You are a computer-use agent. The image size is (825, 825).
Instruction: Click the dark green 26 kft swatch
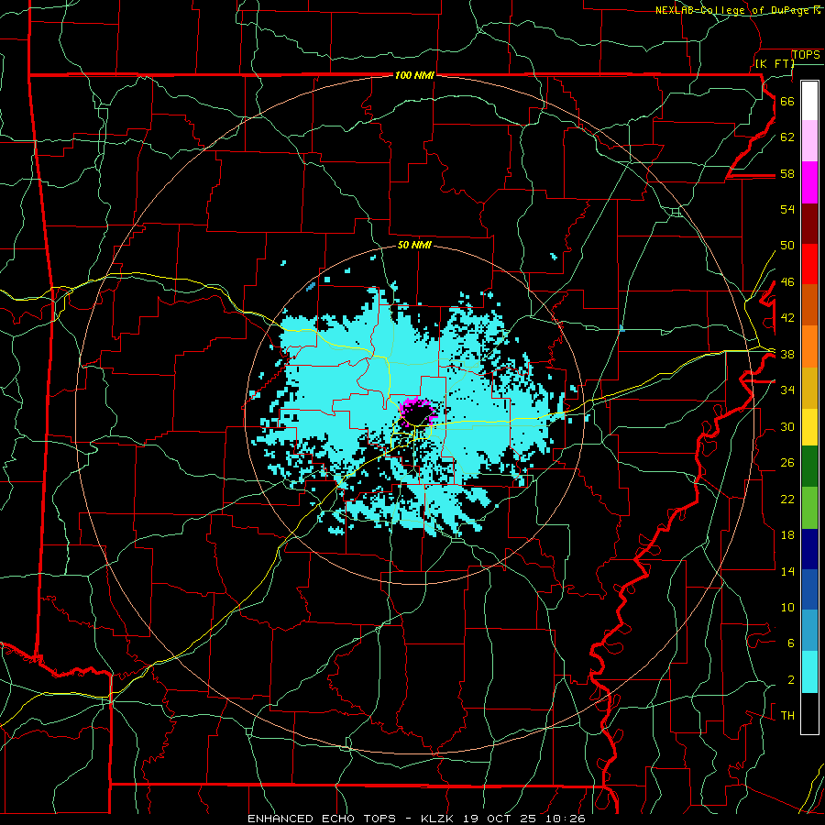(x=809, y=467)
